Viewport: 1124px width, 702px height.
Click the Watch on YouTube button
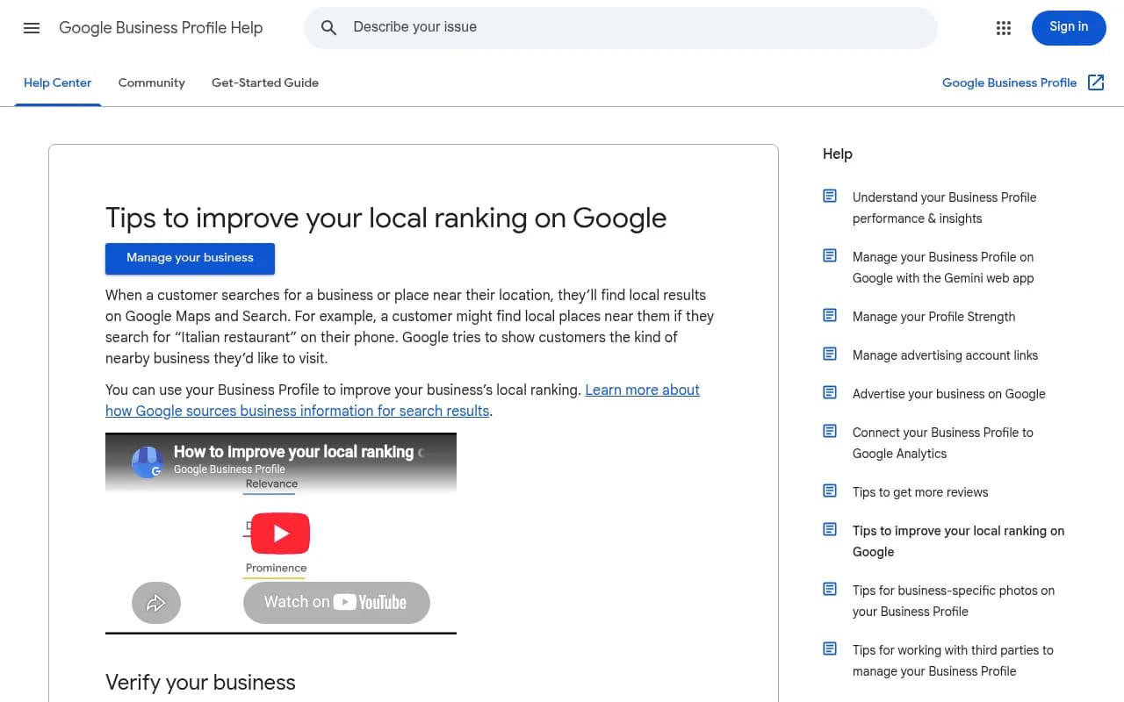(x=336, y=603)
